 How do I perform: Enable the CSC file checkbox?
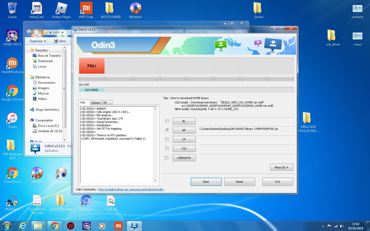[167, 148]
